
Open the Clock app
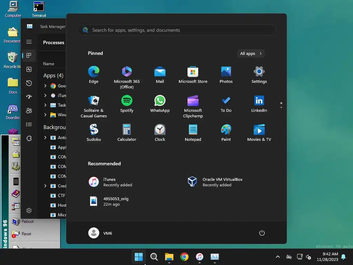tap(160, 133)
